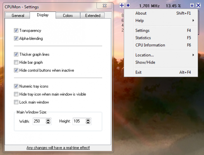
Task: Click the blue down-arrow icon in CPUMon bar
Action: point(192,5)
